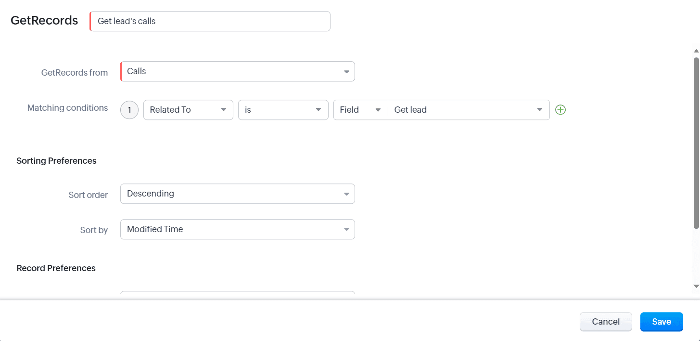Expand the Get lead value dropdown
The height and width of the screenshot is (341, 700).
pyautogui.click(x=468, y=110)
